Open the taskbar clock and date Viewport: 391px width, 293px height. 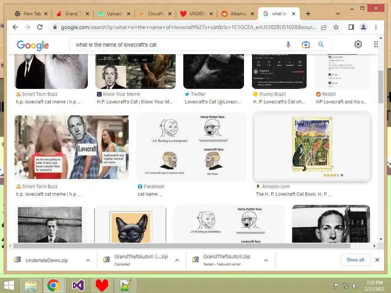[x=374, y=286]
